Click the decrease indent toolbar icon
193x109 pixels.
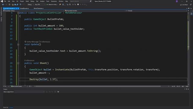(x=68, y=5)
